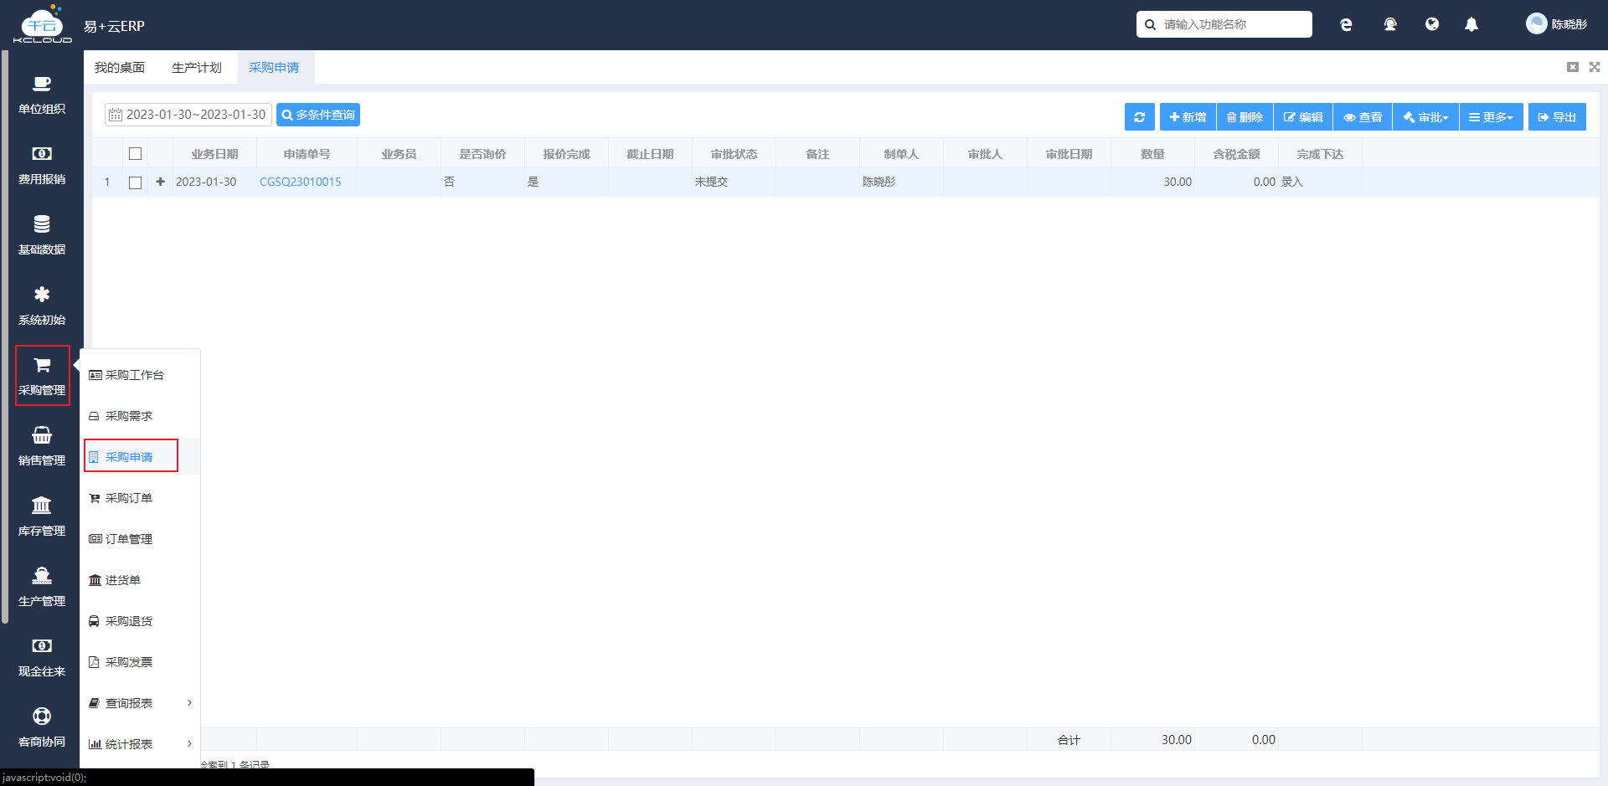Click 新增 to add a request
The height and width of the screenshot is (786, 1608).
(x=1188, y=117)
